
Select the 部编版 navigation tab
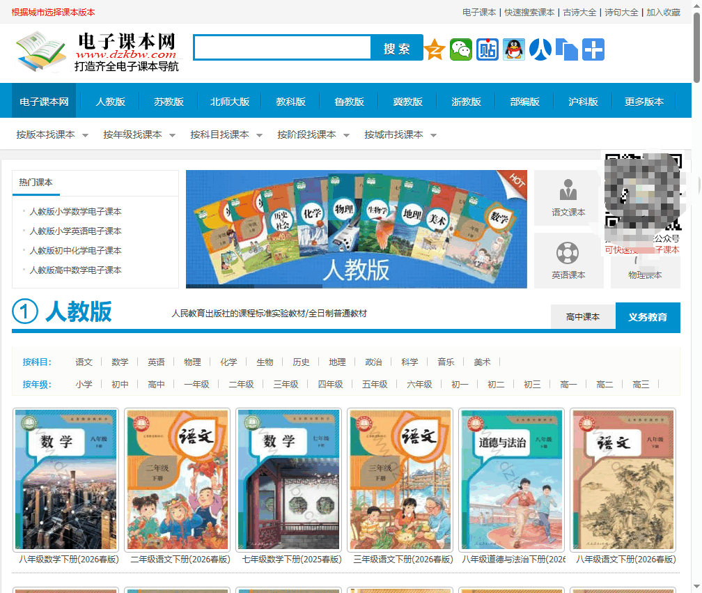(524, 101)
